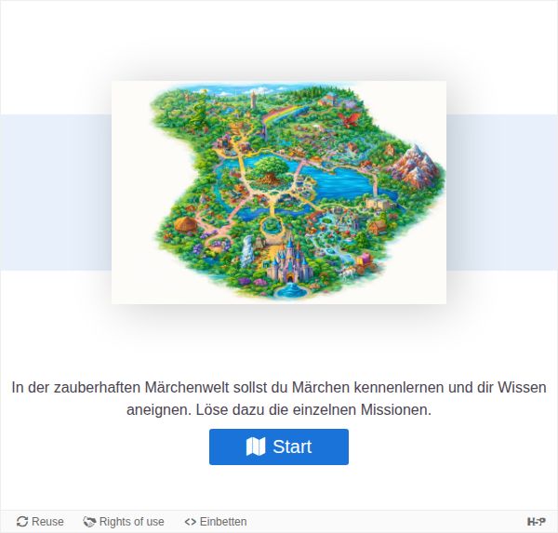The image size is (558, 533).
Task: Click the red dragon on the map
Action: point(348,119)
